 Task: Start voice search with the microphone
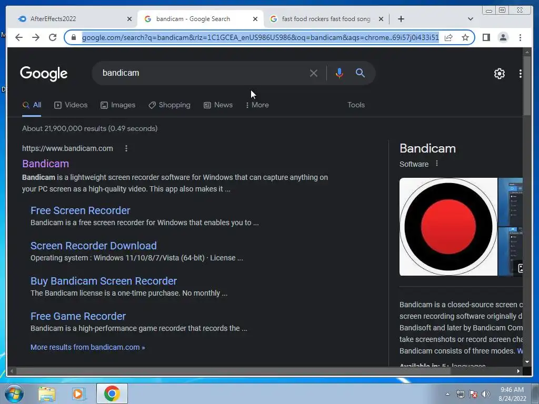pos(340,73)
